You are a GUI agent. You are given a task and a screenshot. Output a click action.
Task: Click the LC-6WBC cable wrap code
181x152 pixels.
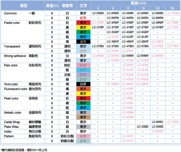pyautogui.click(x=158, y=122)
